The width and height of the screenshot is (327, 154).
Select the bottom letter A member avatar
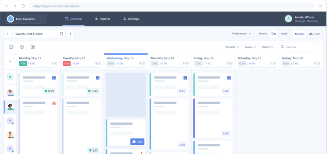10,149
